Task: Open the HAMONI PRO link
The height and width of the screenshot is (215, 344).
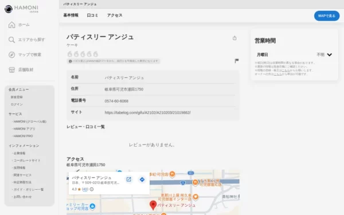Action: click(23, 136)
